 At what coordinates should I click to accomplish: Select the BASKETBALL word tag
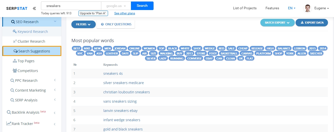[229, 53]
